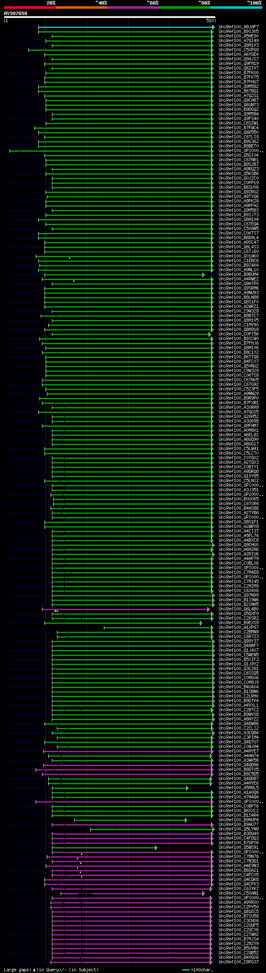The width and height of the screenshot is (266, 973).
Task: Click the cyan ~100% identity legend segment
Action: pyautogui.click(x=236, y=8)
